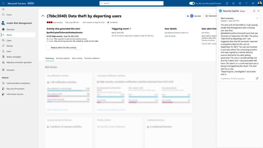Click the Triggering event info icon

(x=130, y=29)
